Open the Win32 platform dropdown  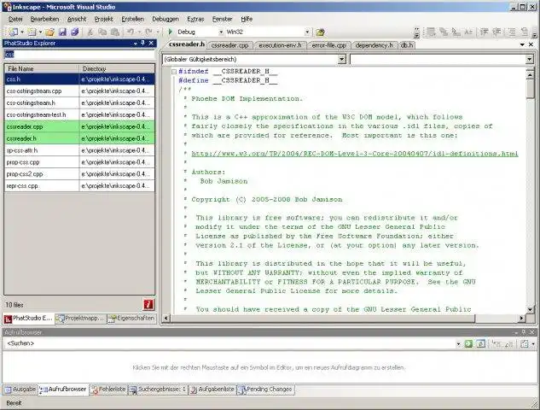(307, 32)
